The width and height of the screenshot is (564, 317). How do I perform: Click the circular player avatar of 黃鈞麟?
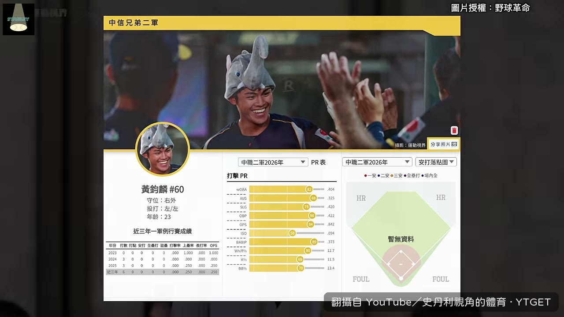[163, 150]
